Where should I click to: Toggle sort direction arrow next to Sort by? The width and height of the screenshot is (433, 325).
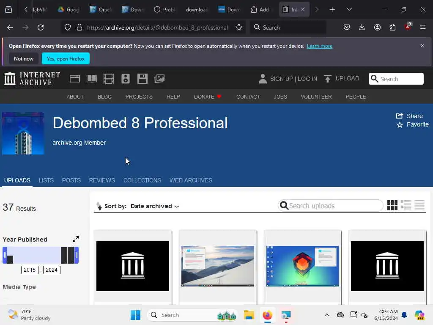(x=99, y=206)
